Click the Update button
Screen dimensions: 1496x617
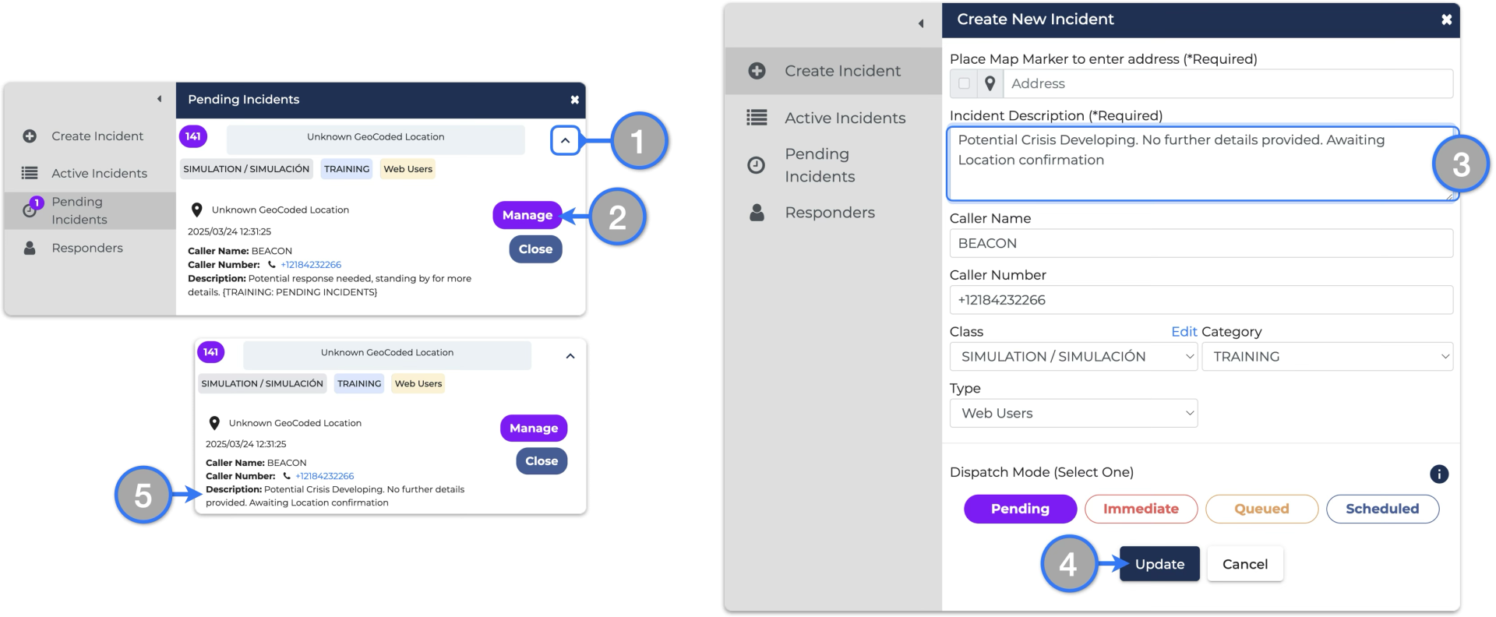1159,564
